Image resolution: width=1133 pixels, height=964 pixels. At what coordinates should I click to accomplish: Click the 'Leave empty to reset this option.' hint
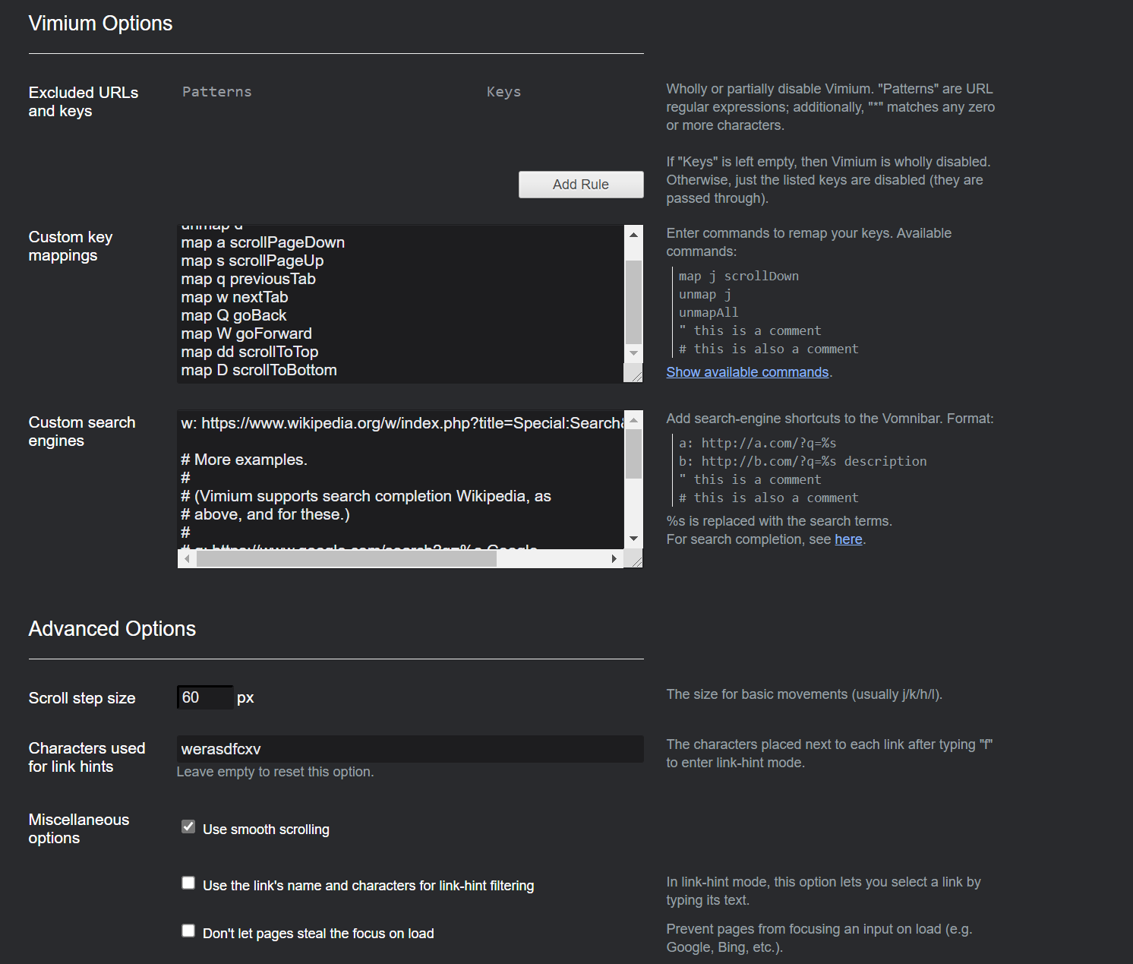275,772
